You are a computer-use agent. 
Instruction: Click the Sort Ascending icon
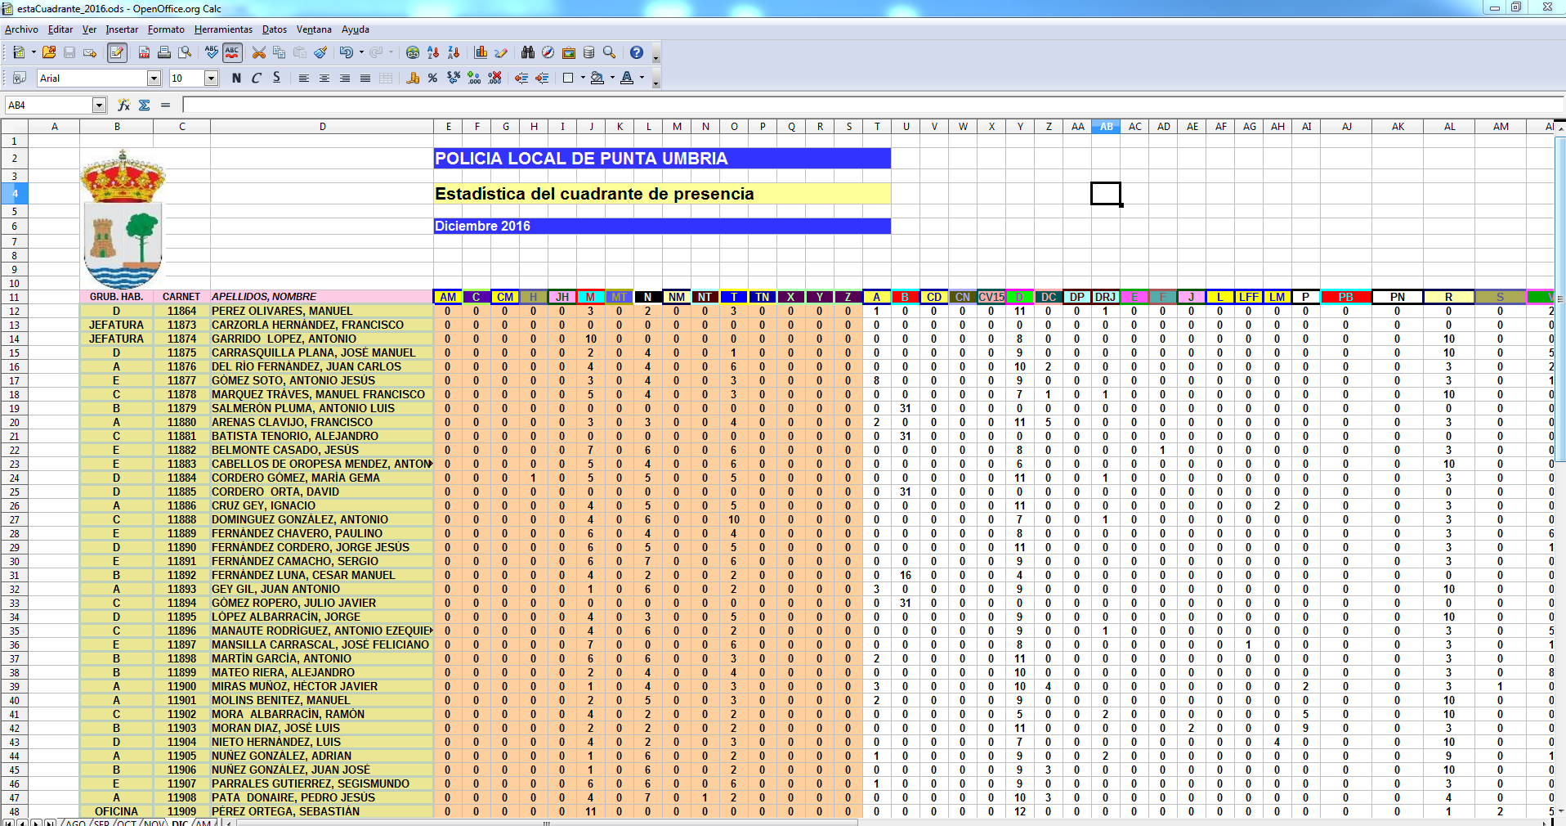pyautogui.click(x=433, y=52)
